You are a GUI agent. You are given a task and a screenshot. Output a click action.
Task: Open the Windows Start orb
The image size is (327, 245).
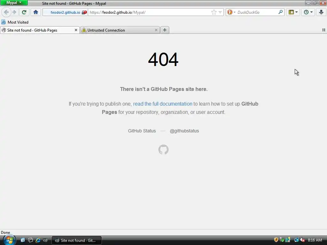[x=9, y=240]
